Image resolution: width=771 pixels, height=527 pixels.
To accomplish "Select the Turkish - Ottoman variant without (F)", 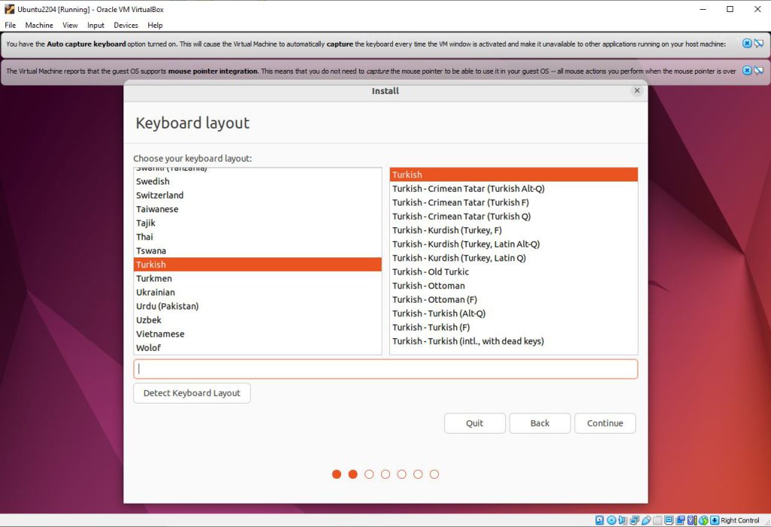I will [513, 285].
